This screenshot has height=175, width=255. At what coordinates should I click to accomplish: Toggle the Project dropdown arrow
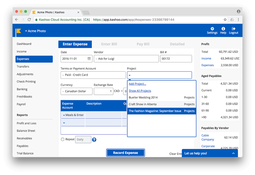(x=130, y=75)
